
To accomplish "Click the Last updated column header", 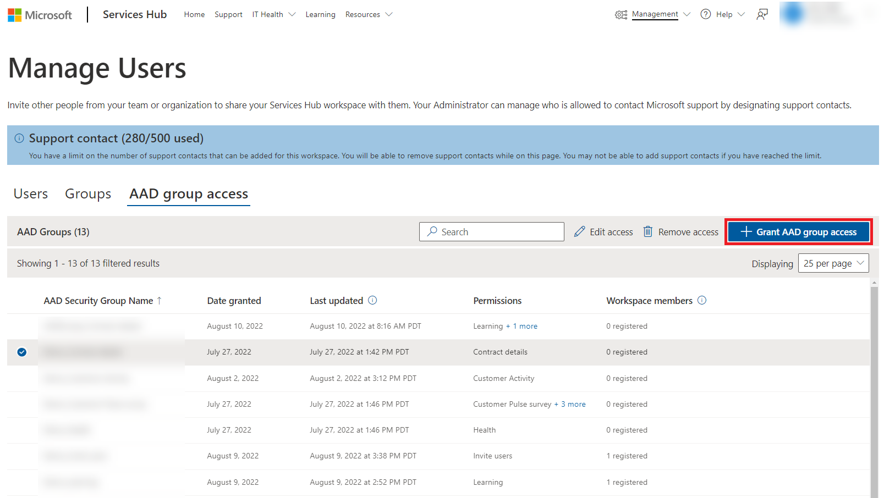I will tap(336, 301).
